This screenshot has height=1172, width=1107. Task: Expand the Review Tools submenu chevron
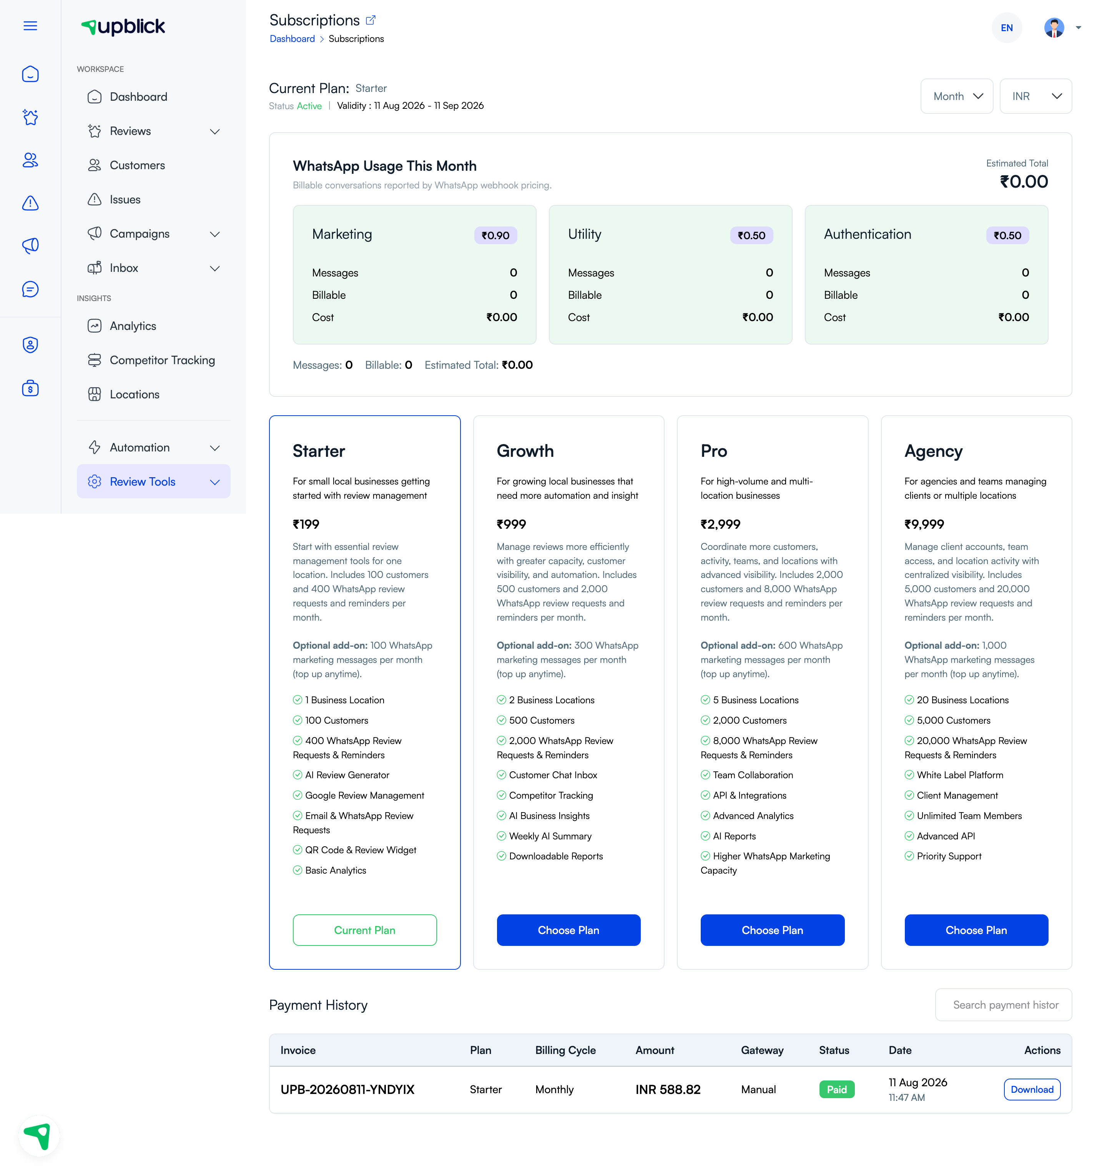(x=215, y=483)
